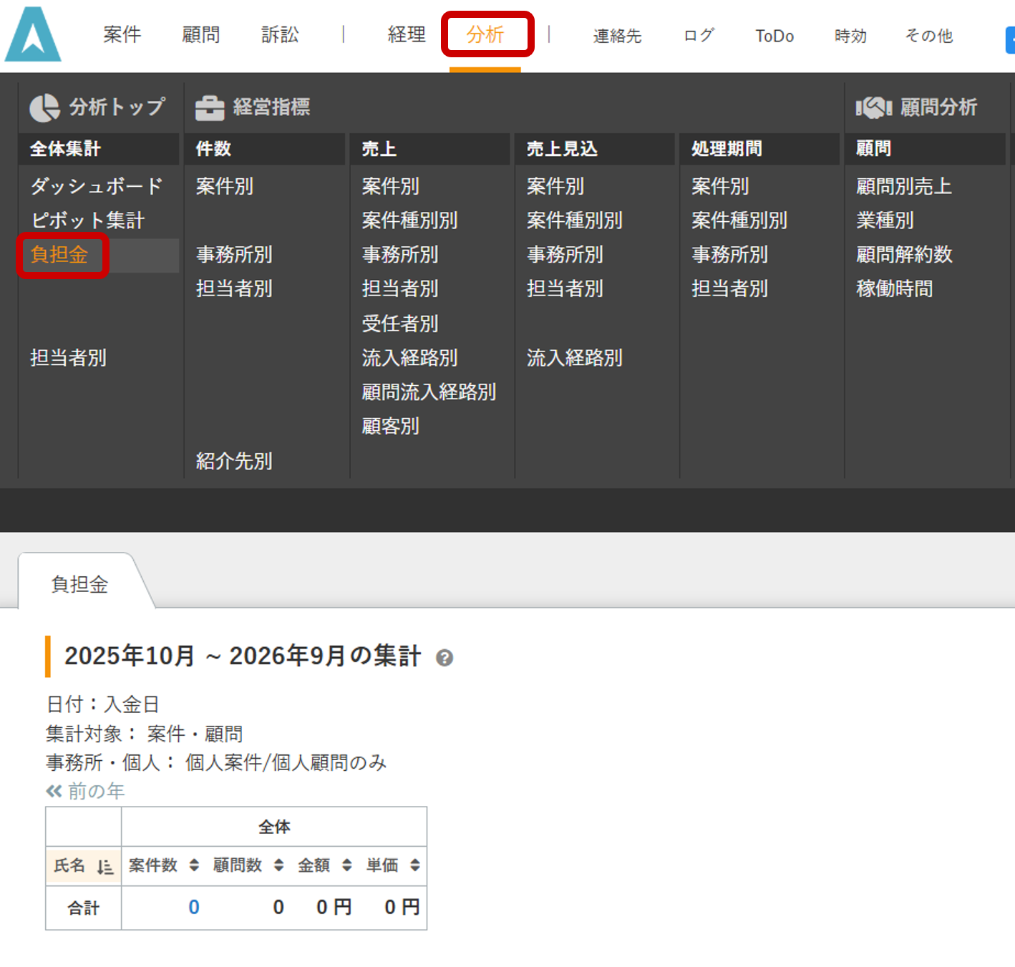Select the 分析 menu in top navigation
Viewport: 1015px width, 967px height.
485,34
